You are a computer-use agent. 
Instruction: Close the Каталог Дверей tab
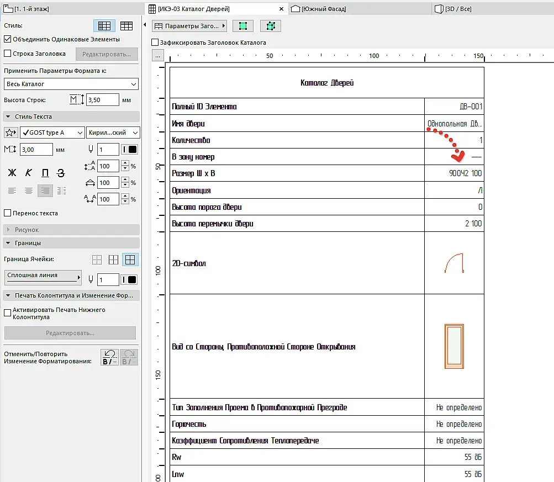281,9
